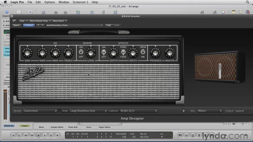Click the Amp Designer Output slider
Screen dimensions: 253x142
[x=243, y=111]
